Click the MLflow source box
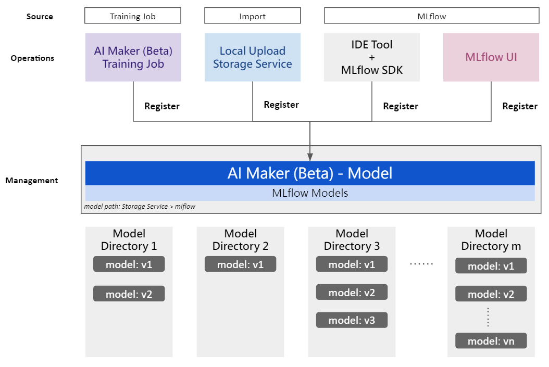This screenshot has width=549, height=367. pos(432,16)
